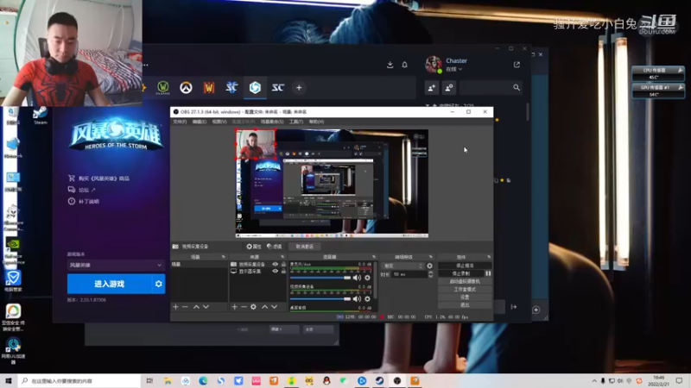Screen dimensions: 691x388
Task: Open game options gear next to 进入游戏
Action: 159,284
